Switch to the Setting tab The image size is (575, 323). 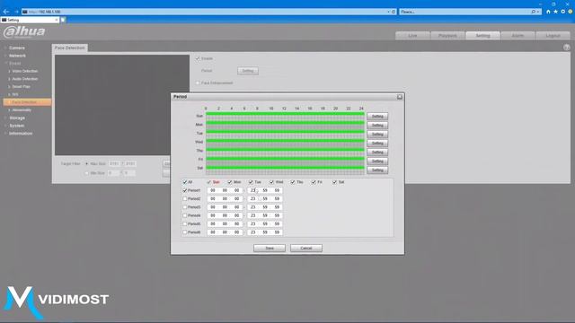coord(482,36)
